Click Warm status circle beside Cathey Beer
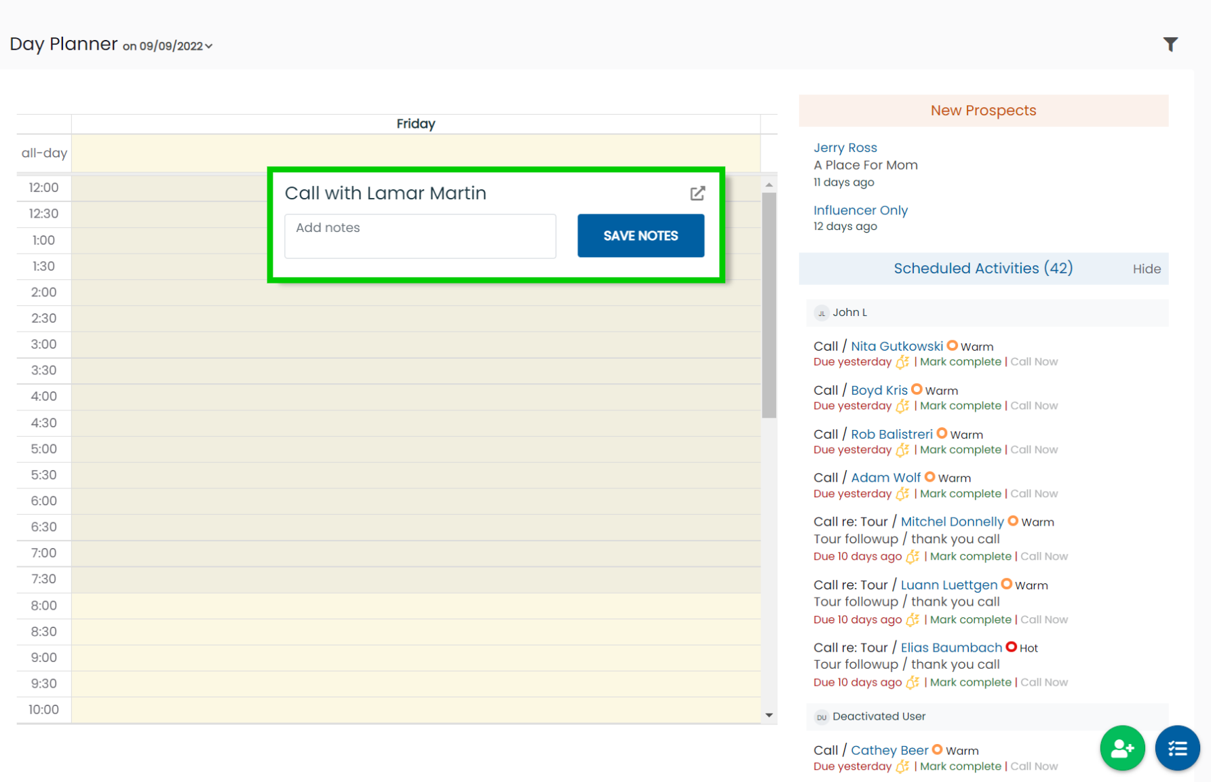This screenshot has height=782, width=1211. click(x=937, y=749)
